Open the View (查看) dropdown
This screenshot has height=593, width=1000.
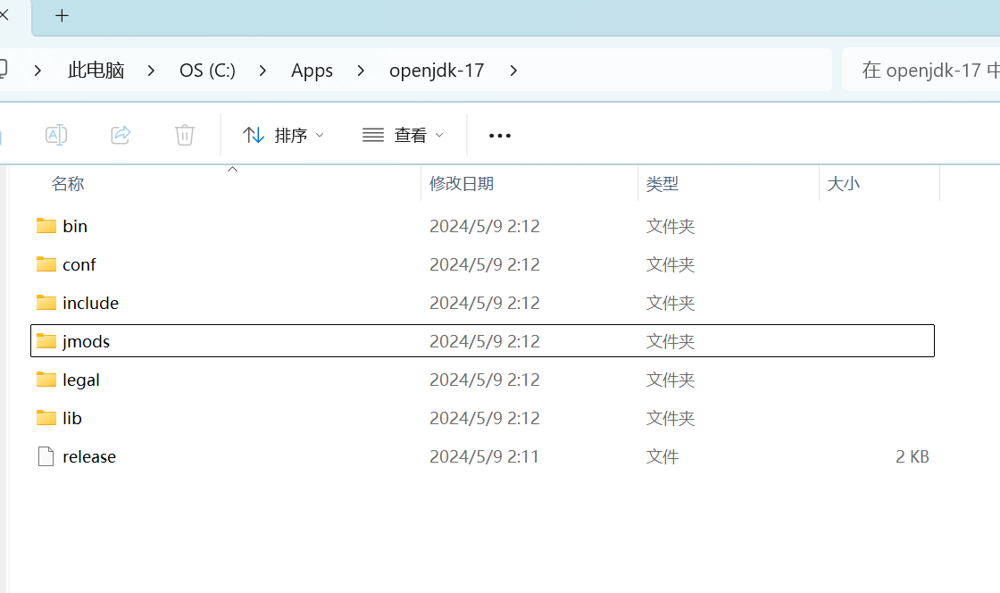pos(403,135)
